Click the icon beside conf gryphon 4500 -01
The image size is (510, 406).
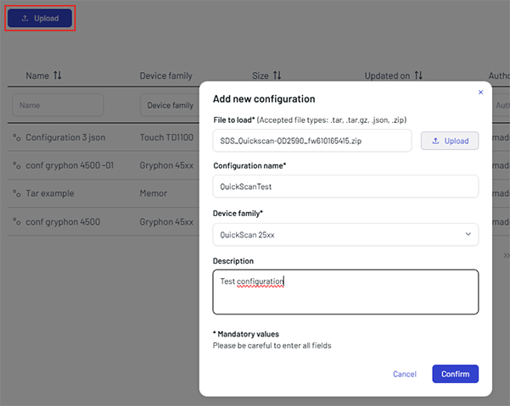[16, 165]
